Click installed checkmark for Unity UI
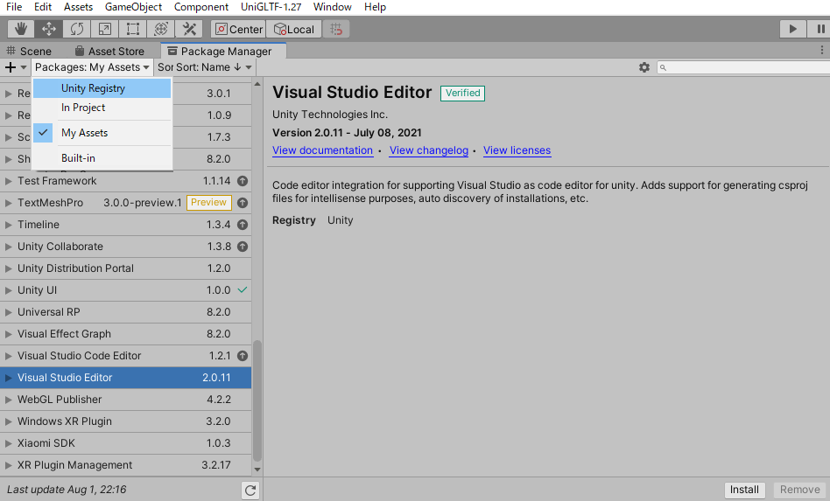This screenshot has width=830, height=501. click(x=243, y=289)
